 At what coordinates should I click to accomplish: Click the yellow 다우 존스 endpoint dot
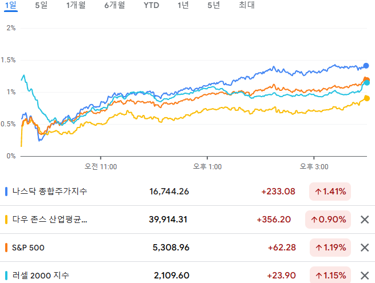point(366,98)
